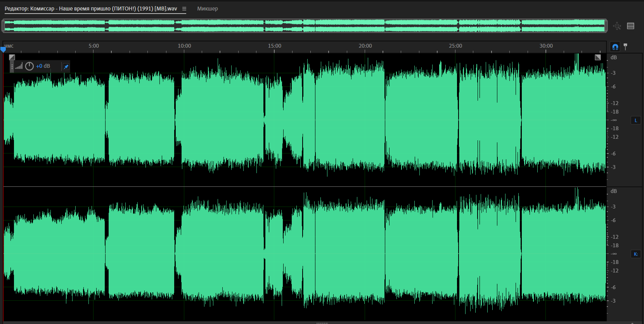Toggle the blue snapping magnet icon
This screenshot has width=644, height=324.
coord(615,47)
